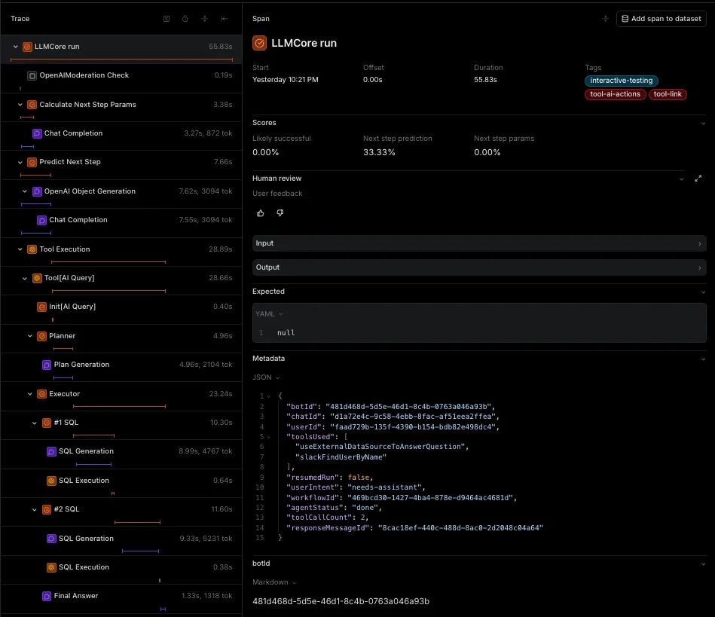Click the timer icon in Trace header
The height and width of the screenshot is (617, 715).
(185, 19)
